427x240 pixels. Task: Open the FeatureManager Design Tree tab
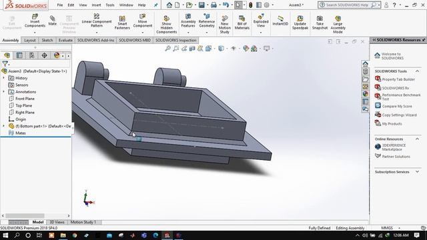(x=7, y=55)
